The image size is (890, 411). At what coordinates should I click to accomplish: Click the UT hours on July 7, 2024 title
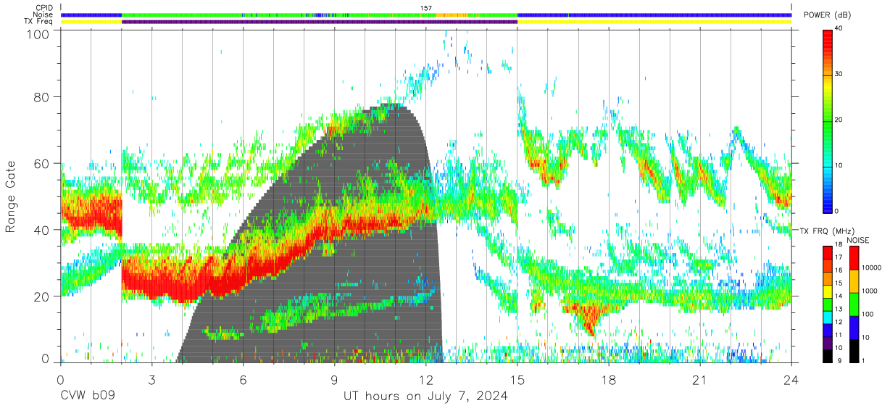coord(426,396)
